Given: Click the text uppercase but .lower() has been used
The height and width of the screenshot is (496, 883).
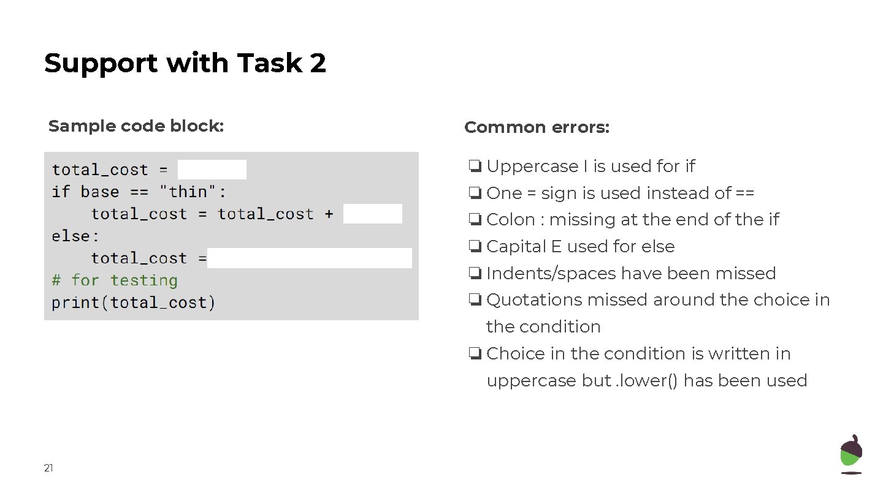Looking at the screenshot, I should point(647,381).
